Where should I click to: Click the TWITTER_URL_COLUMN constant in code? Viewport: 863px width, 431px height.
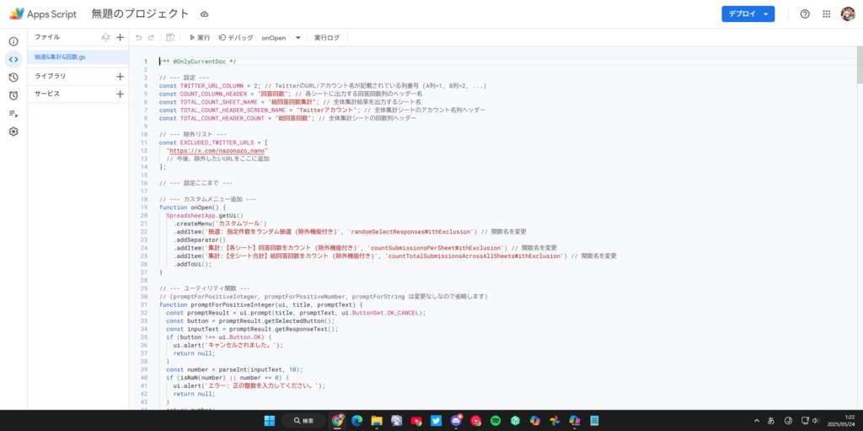(x=212, y=86)
